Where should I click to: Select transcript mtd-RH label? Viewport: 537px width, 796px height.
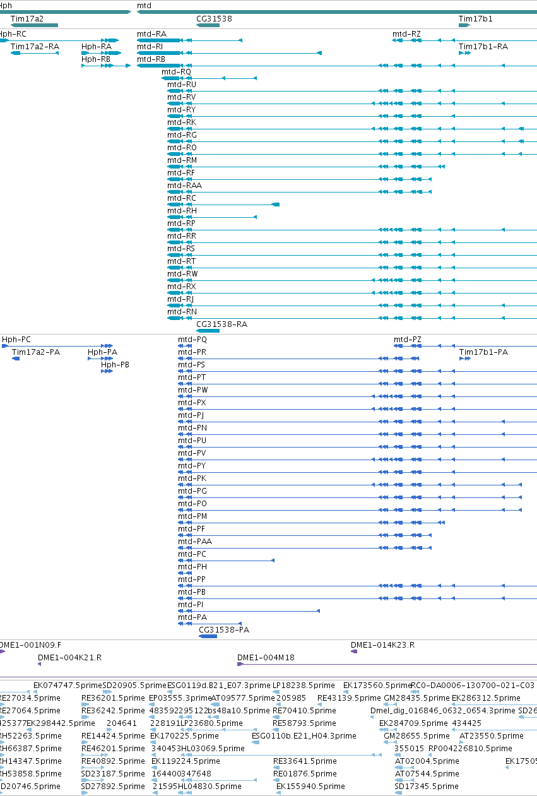(182, 211)
